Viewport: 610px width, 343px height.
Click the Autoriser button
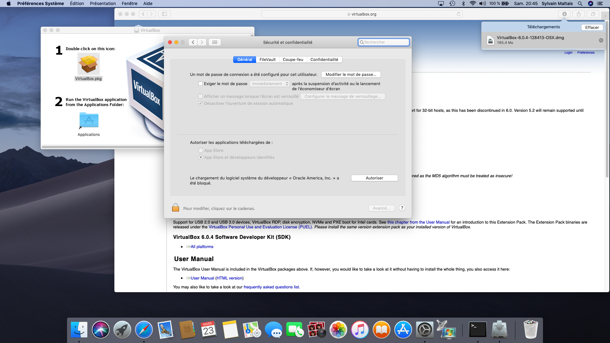point(374,178)
